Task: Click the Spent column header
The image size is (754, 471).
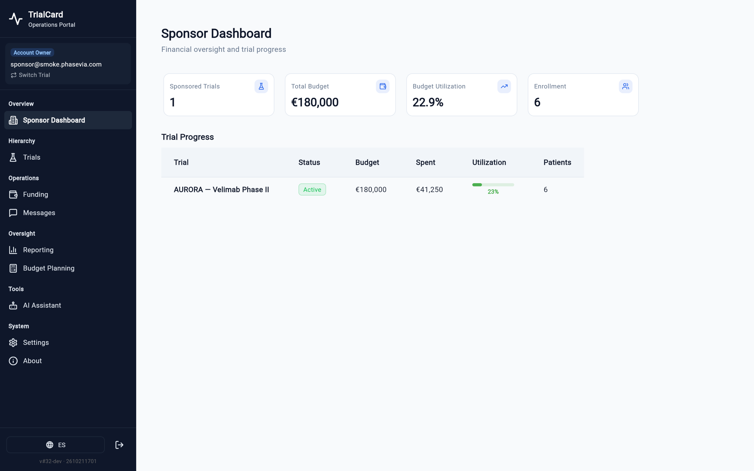Action: 425,162
